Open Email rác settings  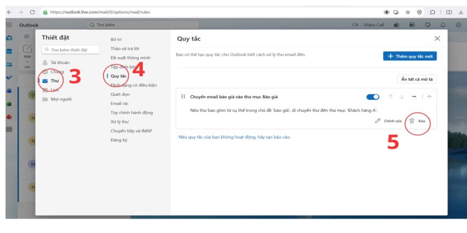pyautogui.click(x=119, y=104)
